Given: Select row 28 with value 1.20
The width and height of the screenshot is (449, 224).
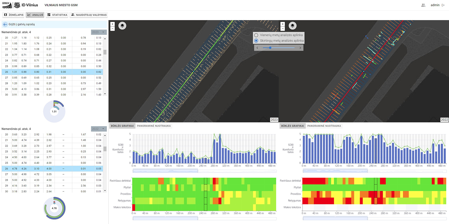Looking at the screenshot, I should tap(51, 83).
